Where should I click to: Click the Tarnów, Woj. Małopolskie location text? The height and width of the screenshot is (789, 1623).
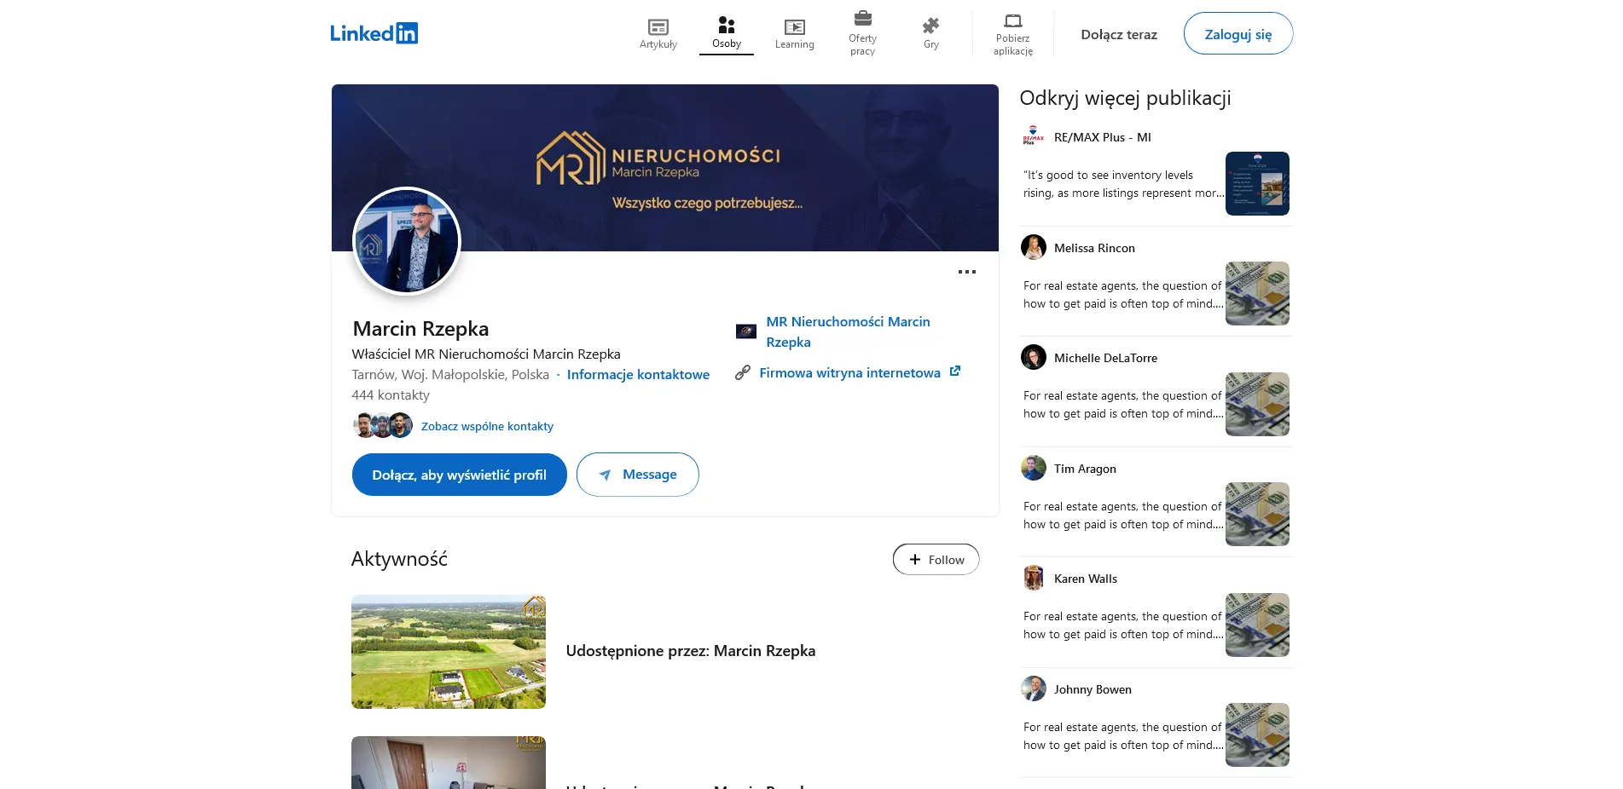450,375
